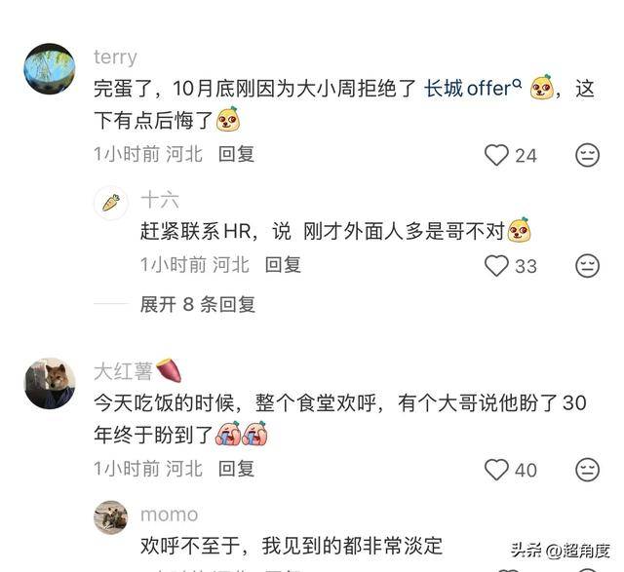Tap the dislike face on 大红薯's comment

[x=587, y=470]
